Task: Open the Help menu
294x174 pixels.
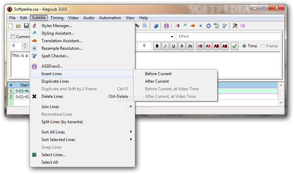Action: [143, 18]
